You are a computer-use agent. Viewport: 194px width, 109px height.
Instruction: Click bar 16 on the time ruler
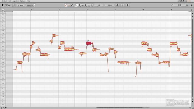[171, 10]
